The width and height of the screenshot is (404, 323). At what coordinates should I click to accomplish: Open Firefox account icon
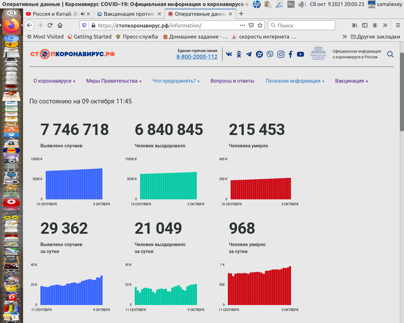point(375,25)
